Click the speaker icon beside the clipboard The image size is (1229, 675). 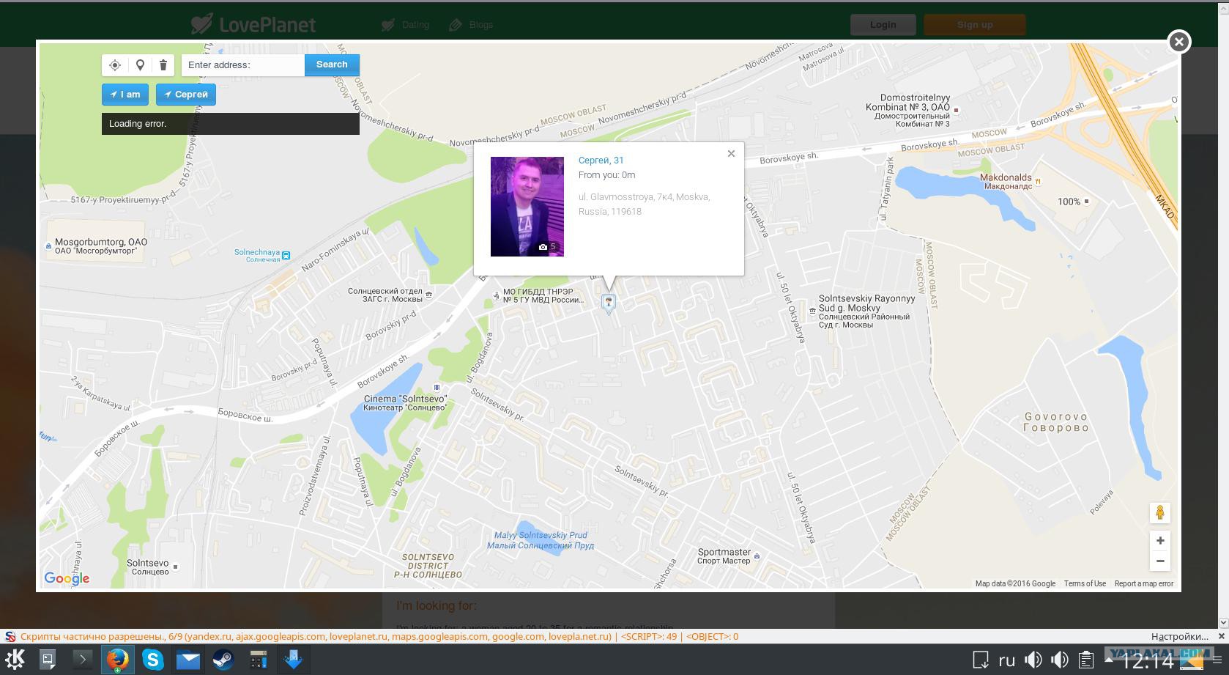click(1059, 660)
